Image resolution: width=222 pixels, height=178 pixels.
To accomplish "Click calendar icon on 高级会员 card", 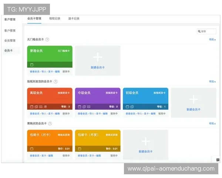I will coord(32,106).
